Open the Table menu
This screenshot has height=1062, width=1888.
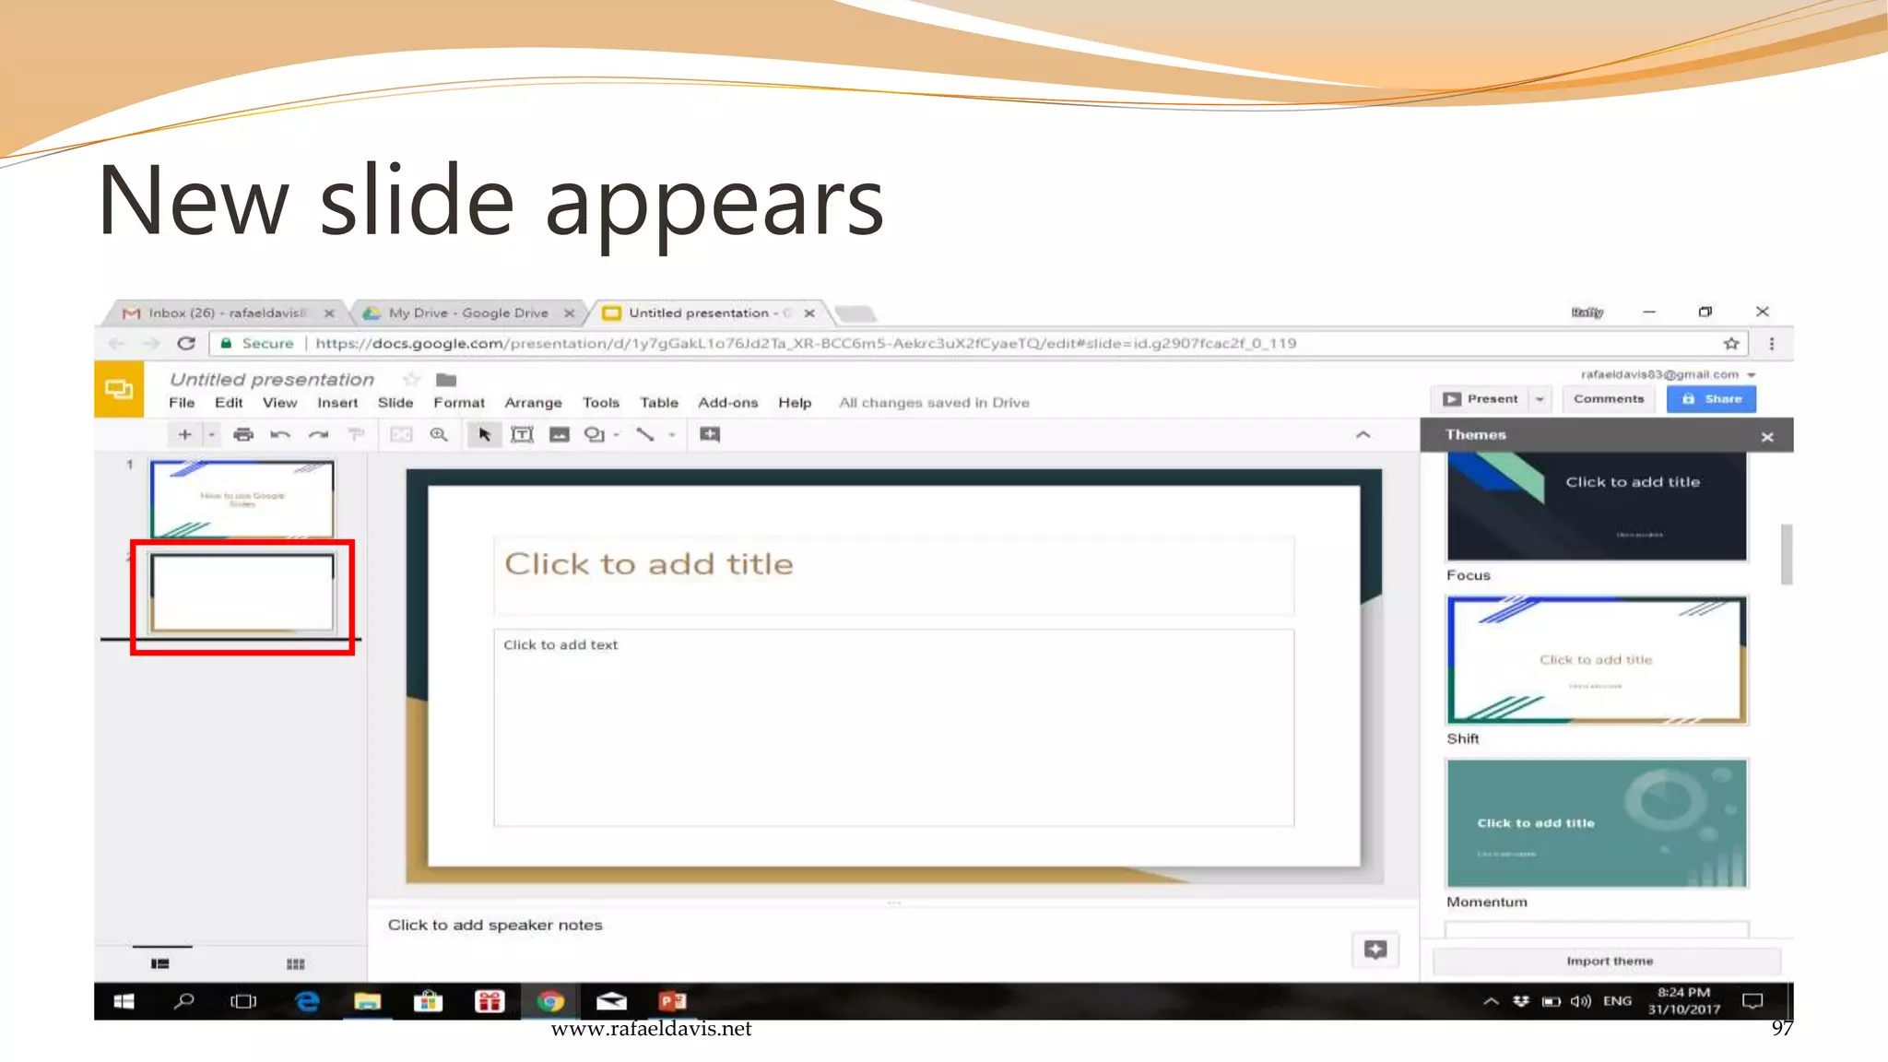[x=659, y=403]
